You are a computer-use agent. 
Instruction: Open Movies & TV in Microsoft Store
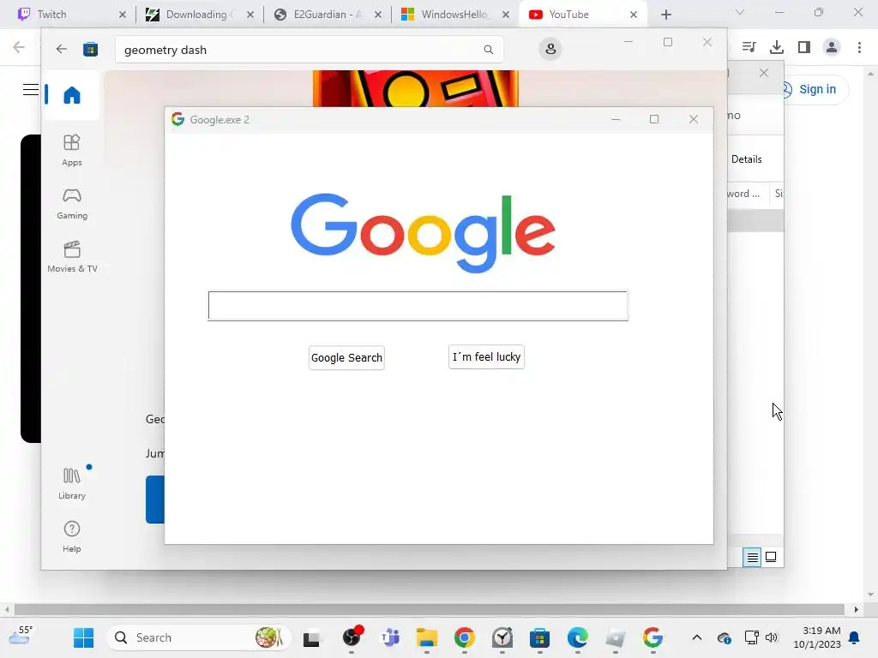[x=72, y=257]
